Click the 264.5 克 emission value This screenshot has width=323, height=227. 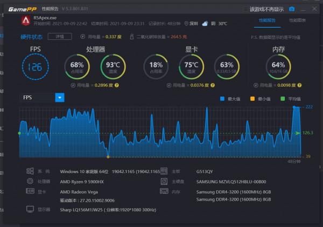[179, 37]
